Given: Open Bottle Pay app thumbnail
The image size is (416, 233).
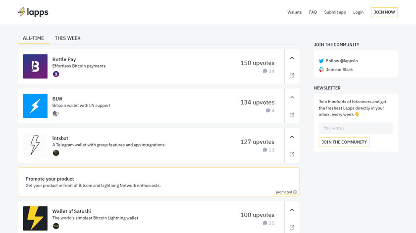Looking at the screenshot, I should tap(35, 66).
